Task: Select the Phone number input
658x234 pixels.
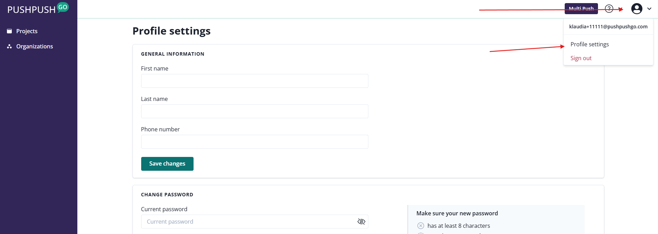Action: (x=254, y=142)
